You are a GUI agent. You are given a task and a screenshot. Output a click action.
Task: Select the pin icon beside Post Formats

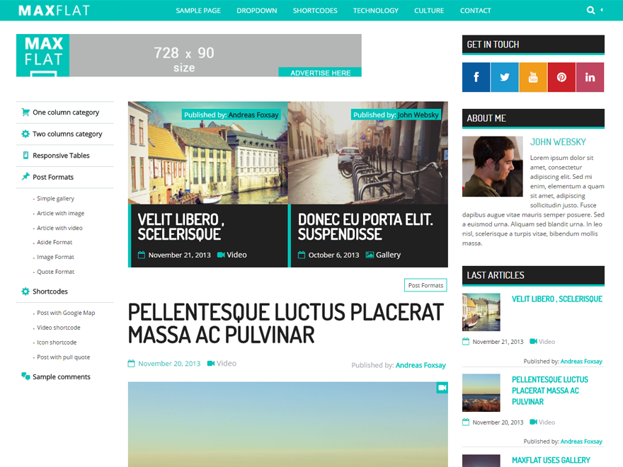click(x=25, y=175)
